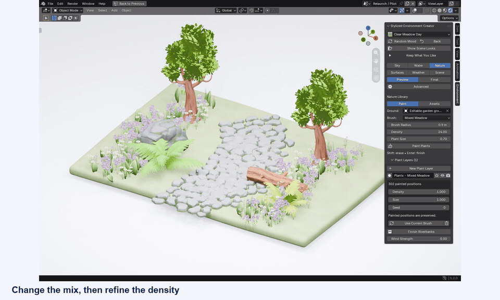Click the Y axis on navigation gizmo
Screen dimensions: 500x300
(x=372, y=32)
